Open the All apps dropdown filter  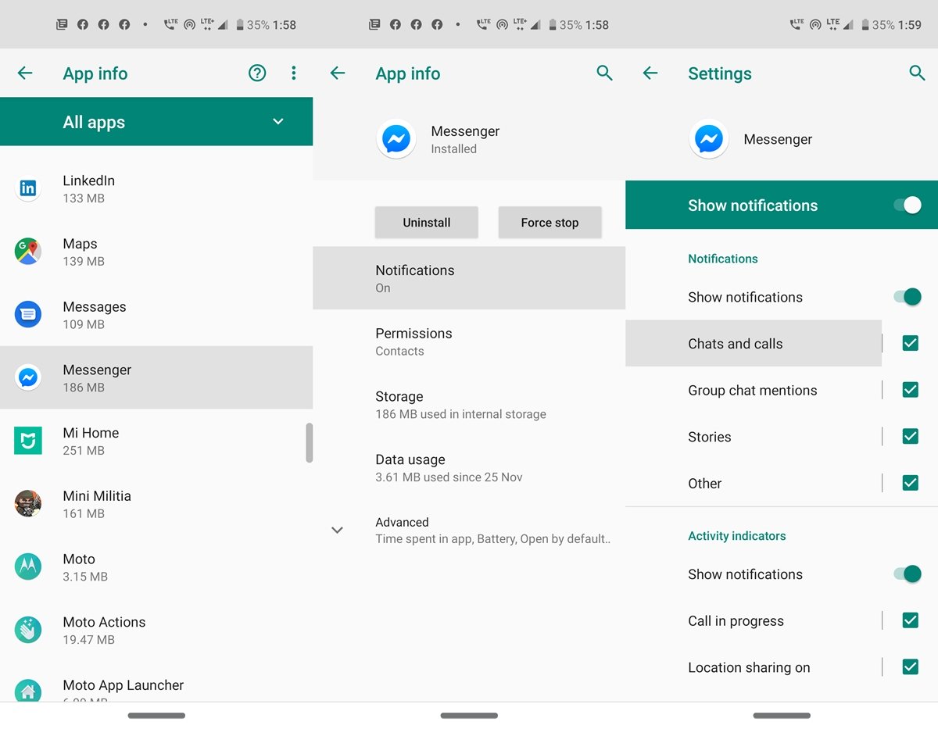click(x=277, y=122)
